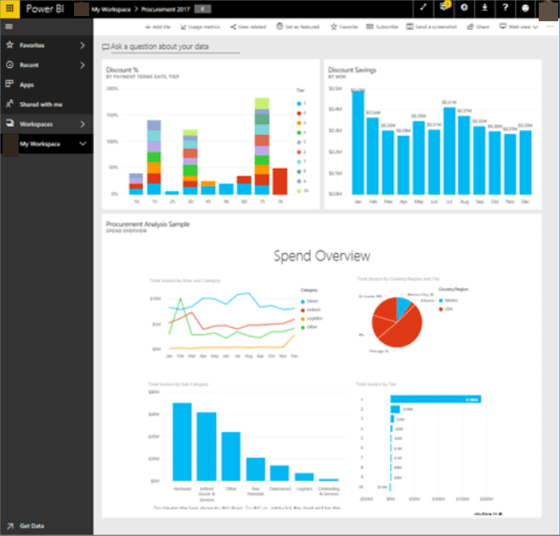The image size is (560, 536).
Task: Click the Add tile button label
Action: point(161,27)
